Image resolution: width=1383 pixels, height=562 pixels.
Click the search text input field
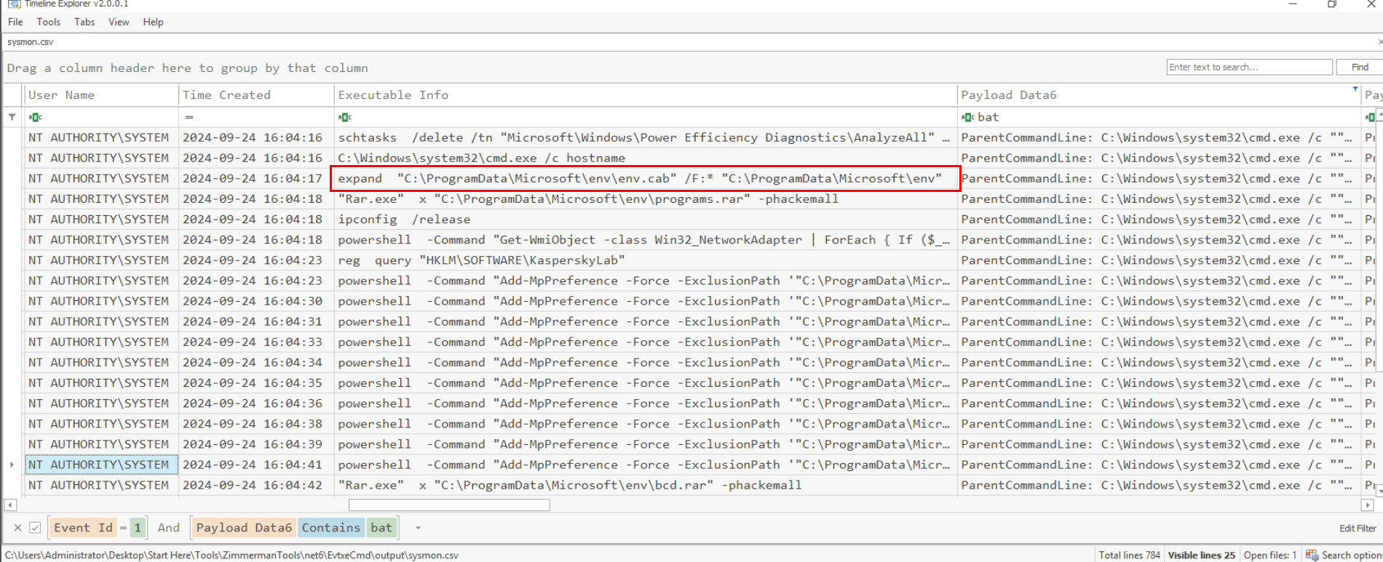[1248, 67]
